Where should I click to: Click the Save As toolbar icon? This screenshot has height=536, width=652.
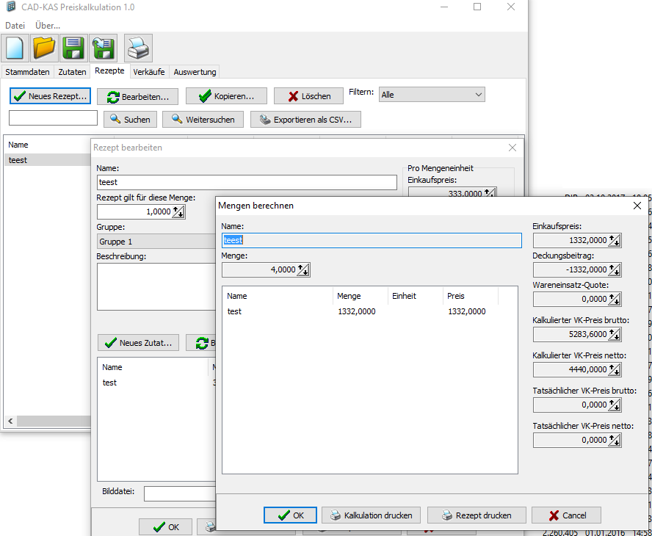(103, 48)
